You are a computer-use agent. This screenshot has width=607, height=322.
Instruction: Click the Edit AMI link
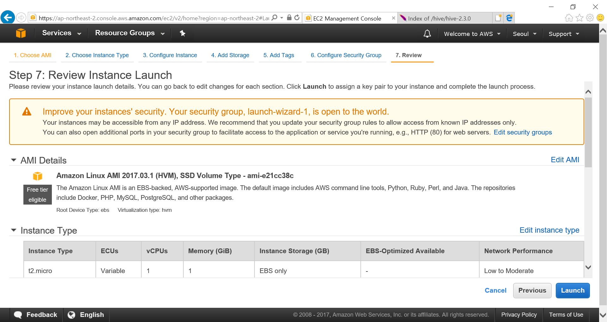(x=565, y=160)
